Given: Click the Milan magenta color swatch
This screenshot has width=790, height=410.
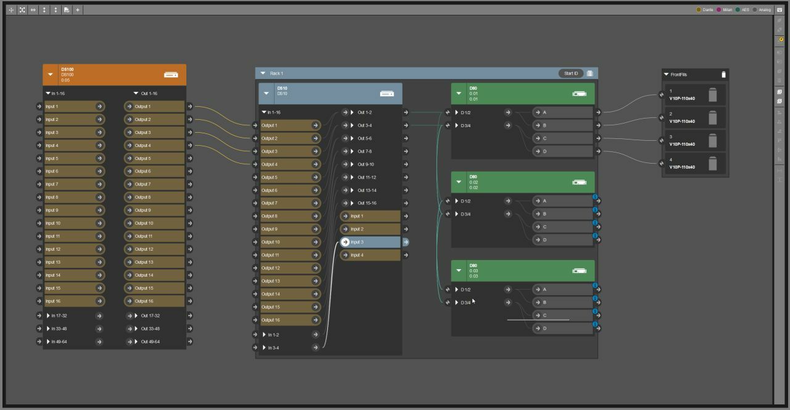Looking at the screenshot, I should [718, 9].
